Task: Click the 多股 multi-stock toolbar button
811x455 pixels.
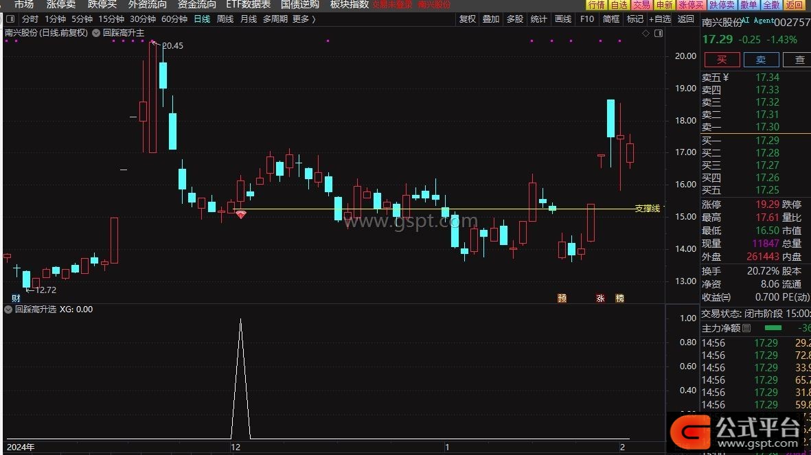Action: [515, 19]
